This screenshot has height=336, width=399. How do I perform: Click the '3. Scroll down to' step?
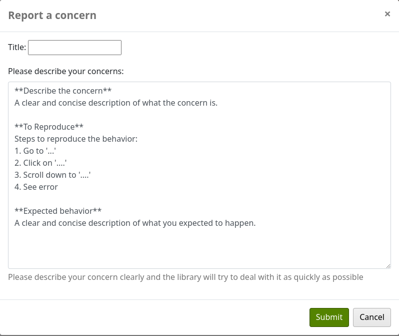(52, 175)
